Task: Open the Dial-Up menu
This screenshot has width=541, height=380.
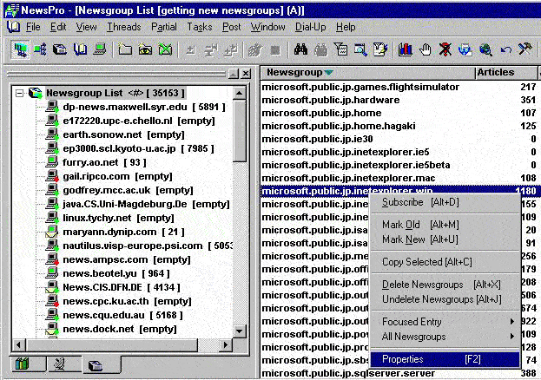Action: (x=311, y=27)
